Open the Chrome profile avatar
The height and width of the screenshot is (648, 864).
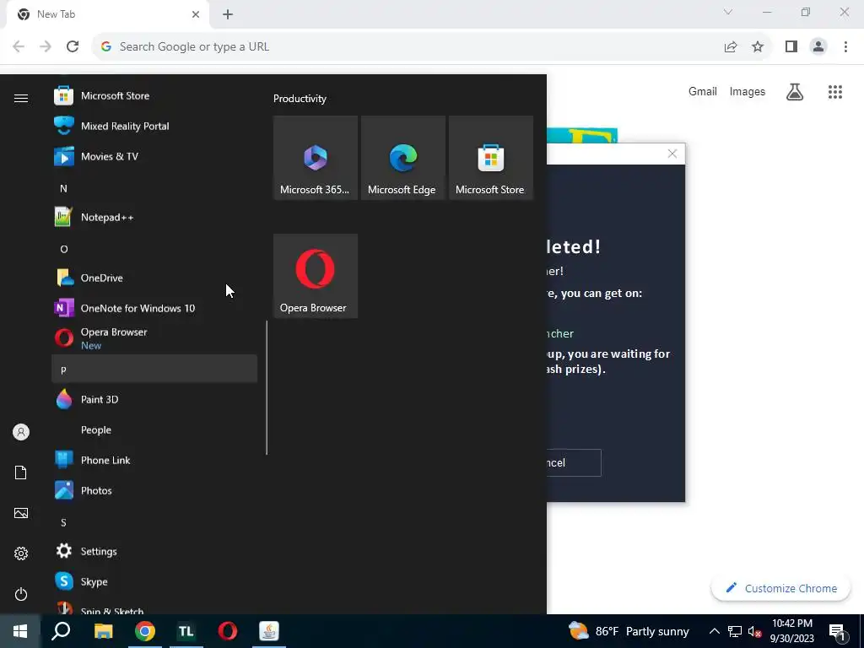818,47
